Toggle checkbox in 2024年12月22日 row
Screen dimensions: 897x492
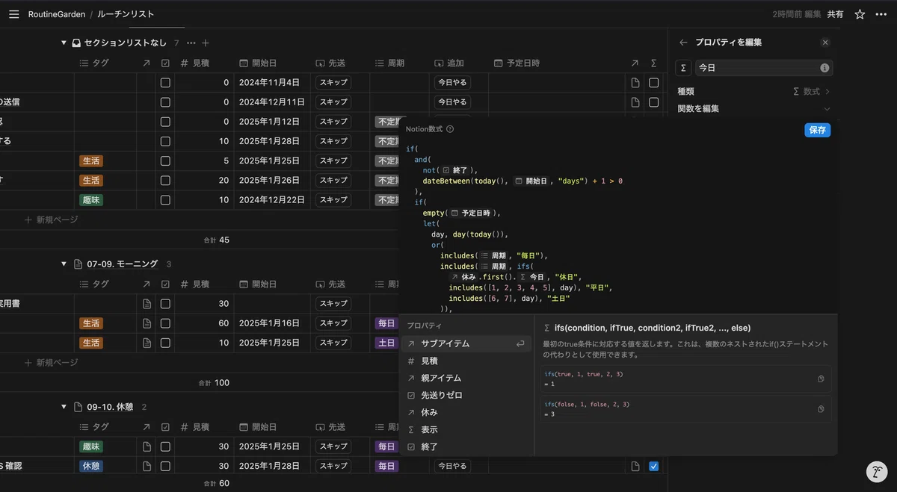[x=165, y=199]
